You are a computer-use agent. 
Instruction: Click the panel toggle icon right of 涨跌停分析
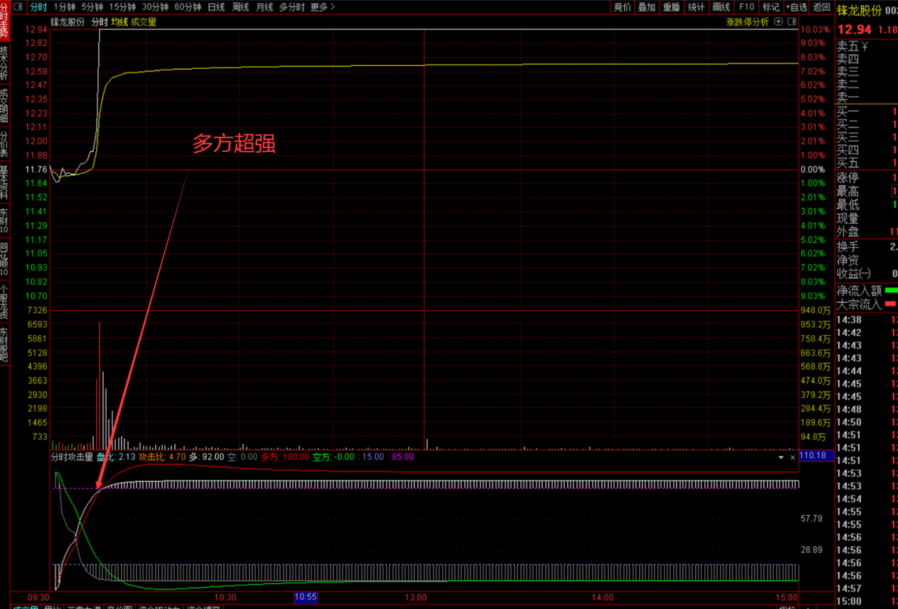tap(790, 22)
